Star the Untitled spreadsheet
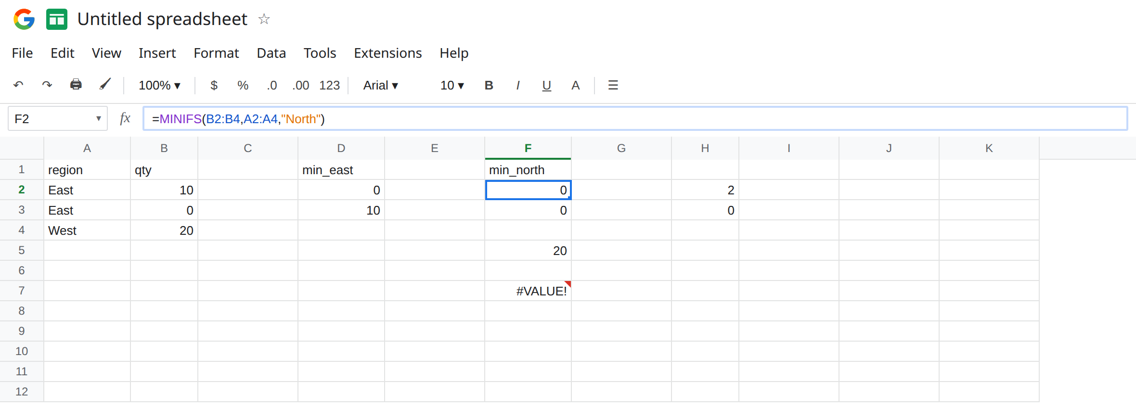This screenshot has height=408, width=1136. tap(264, 19)
